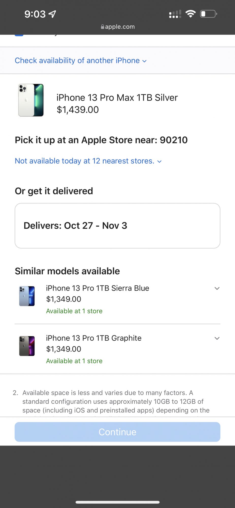Tap the Wi-Fi status icon
This screenshot has width=235, height=508.
pyautogui.click(x=191, y=14)
